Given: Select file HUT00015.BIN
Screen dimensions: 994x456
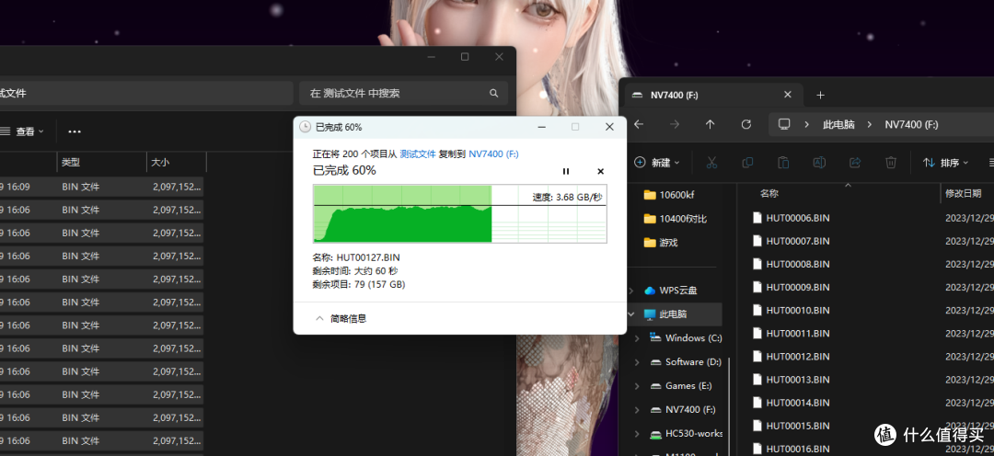Looking at the screenshot, I should click(792, 426).
